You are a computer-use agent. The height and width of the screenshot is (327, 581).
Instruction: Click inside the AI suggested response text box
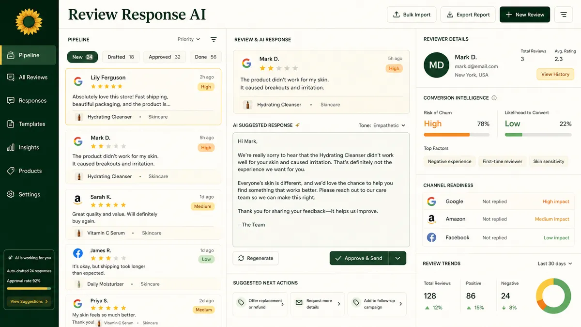[321, 190]
